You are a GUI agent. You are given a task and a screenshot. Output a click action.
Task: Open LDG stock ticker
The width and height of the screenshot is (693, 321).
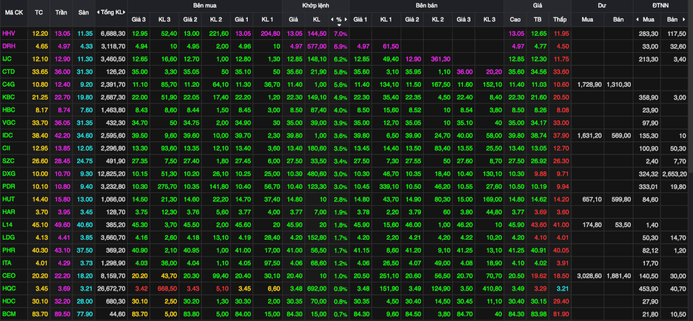[x=8, y=238]
